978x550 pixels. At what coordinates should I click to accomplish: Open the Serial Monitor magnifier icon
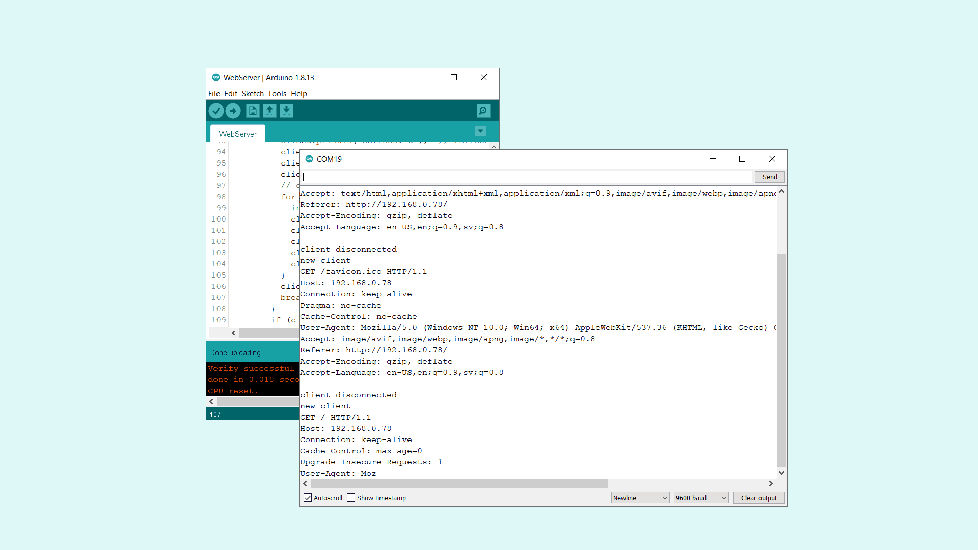point(483,111)
